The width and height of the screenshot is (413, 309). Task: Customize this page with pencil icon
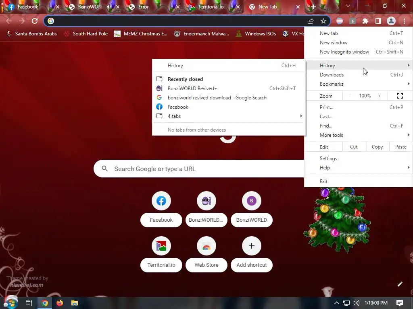tap(400, 284)
